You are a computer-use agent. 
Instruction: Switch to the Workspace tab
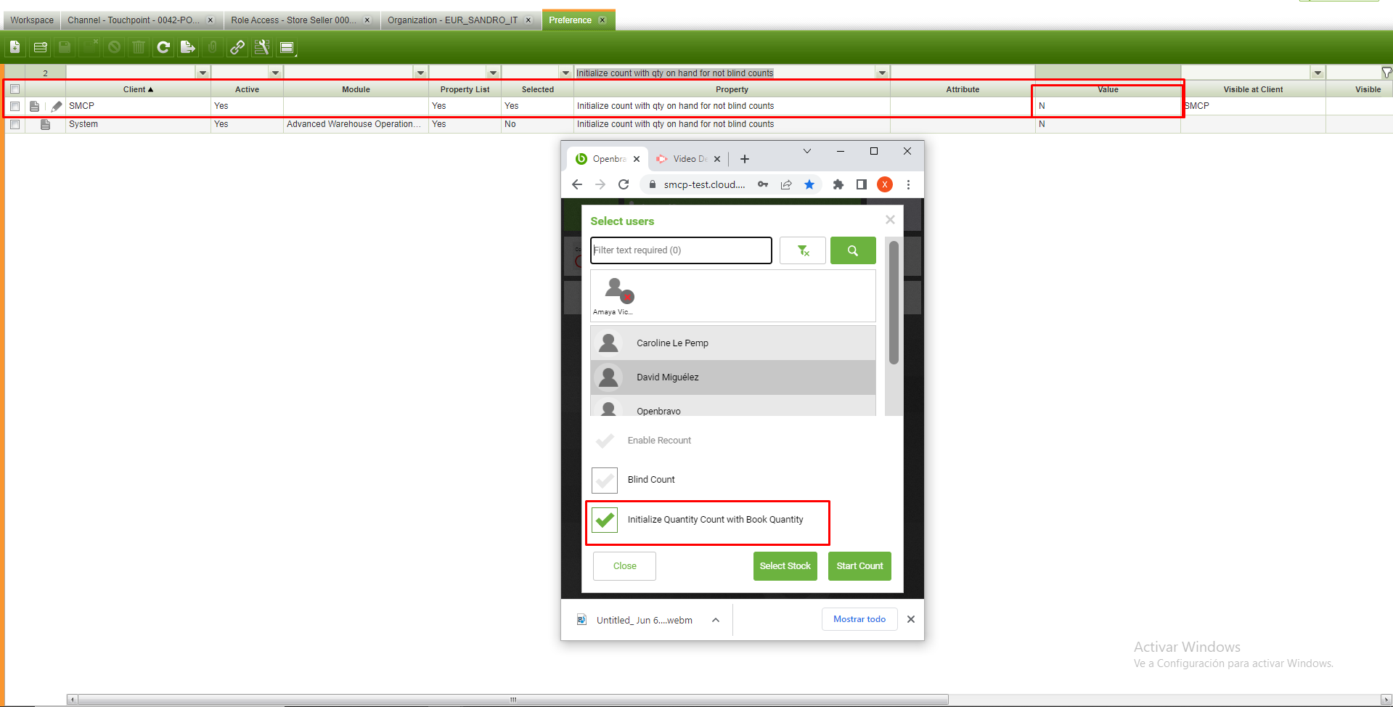point(32,20)
